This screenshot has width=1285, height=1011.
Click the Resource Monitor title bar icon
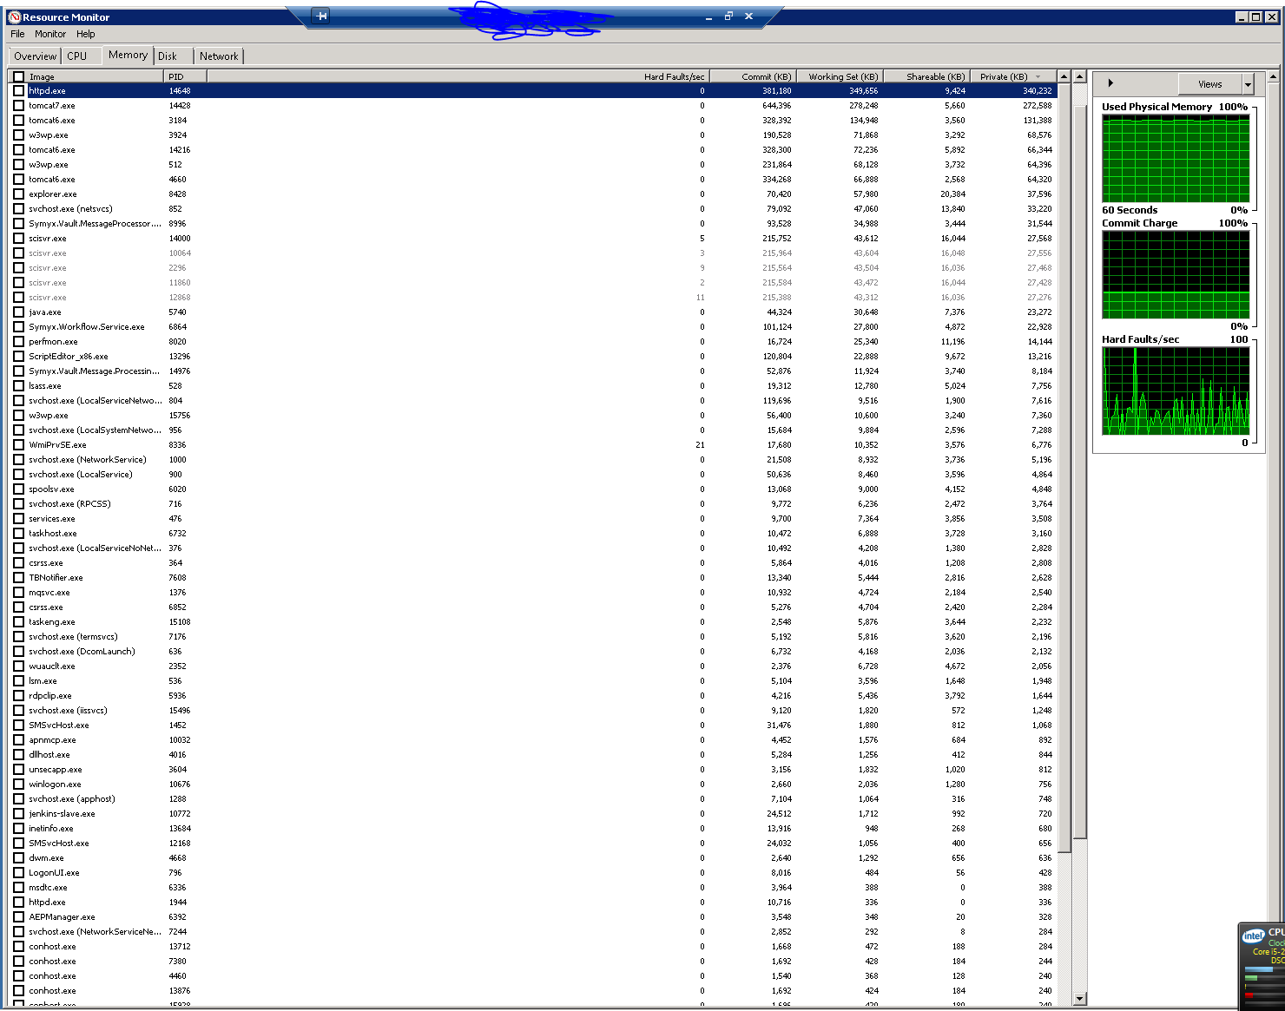pos(14,16)
